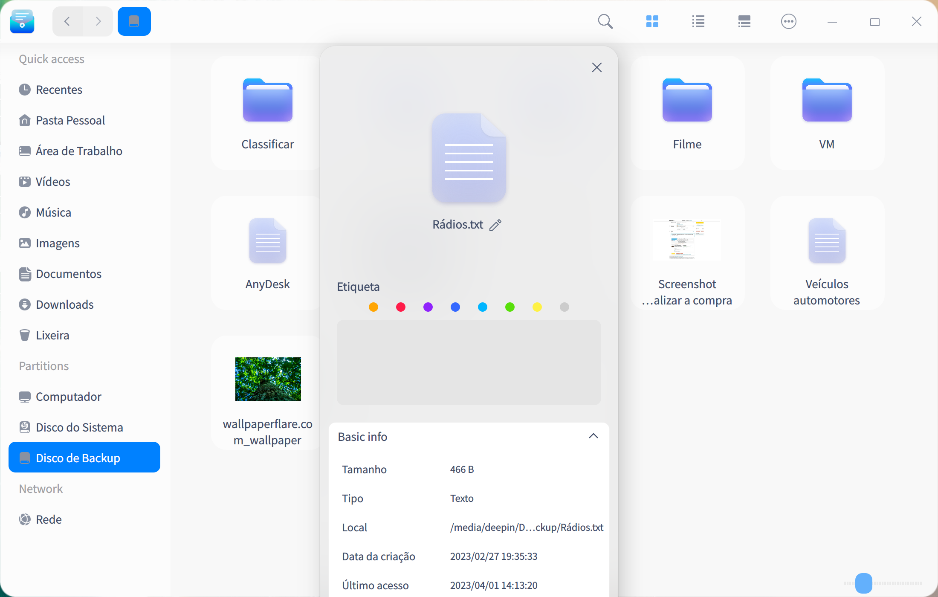The image size is (938, 597).
Task: Open the Lixeira (trash)
Action: 52,335
